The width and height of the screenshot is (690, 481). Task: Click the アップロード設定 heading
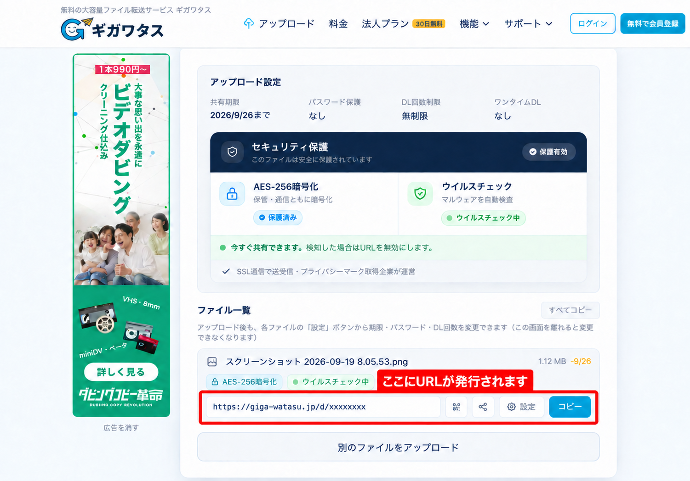(245, 82)
